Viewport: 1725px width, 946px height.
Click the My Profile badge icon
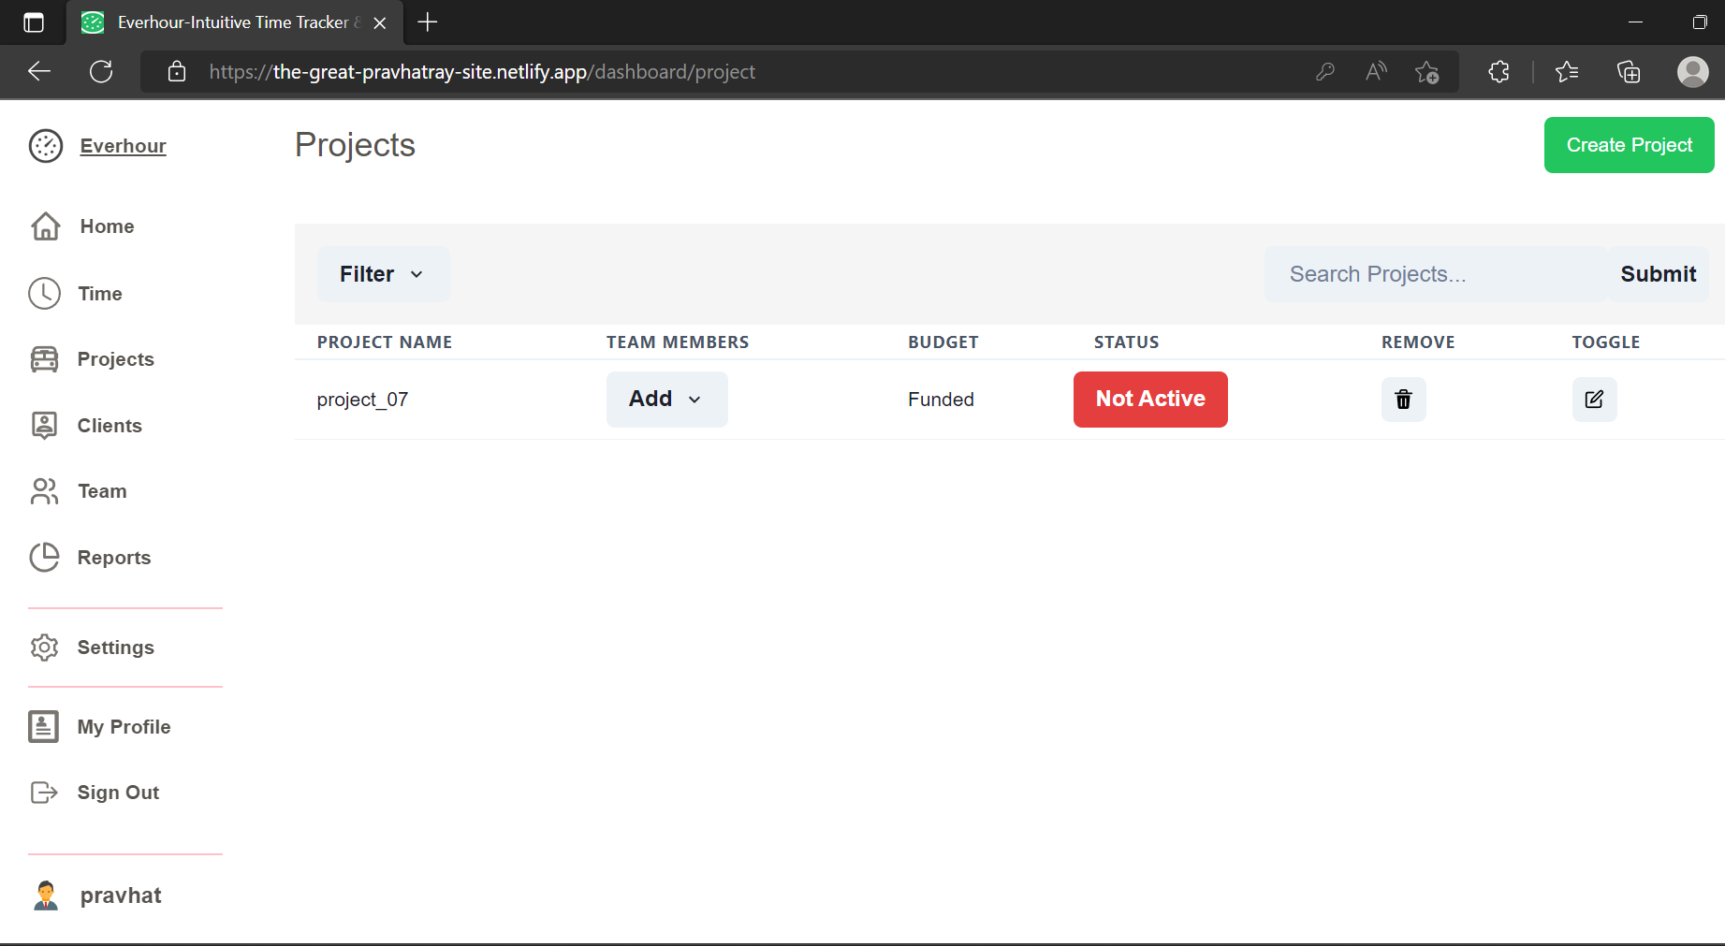pyautogui.click(x=44, y=727)
